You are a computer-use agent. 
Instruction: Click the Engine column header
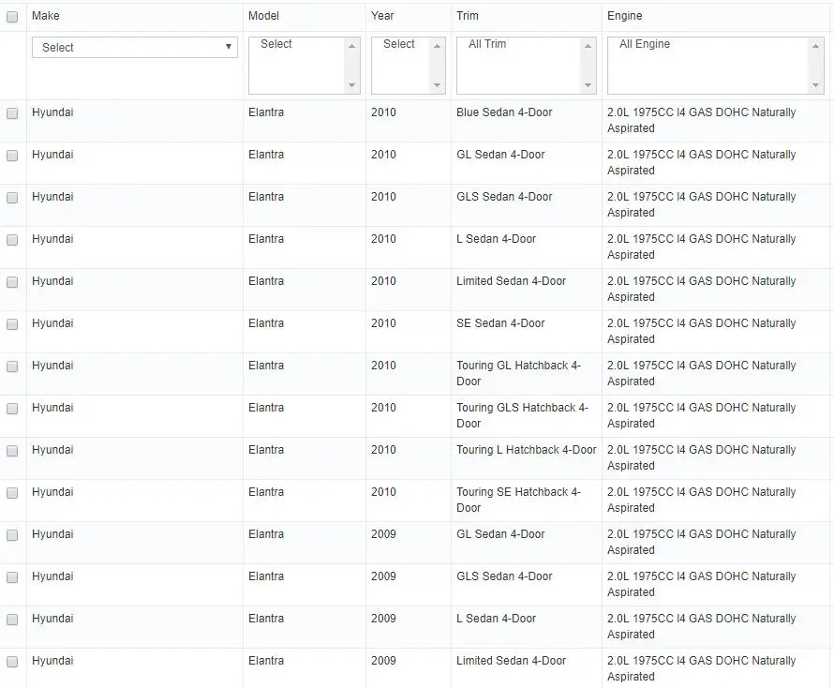[x=624, y=16]
